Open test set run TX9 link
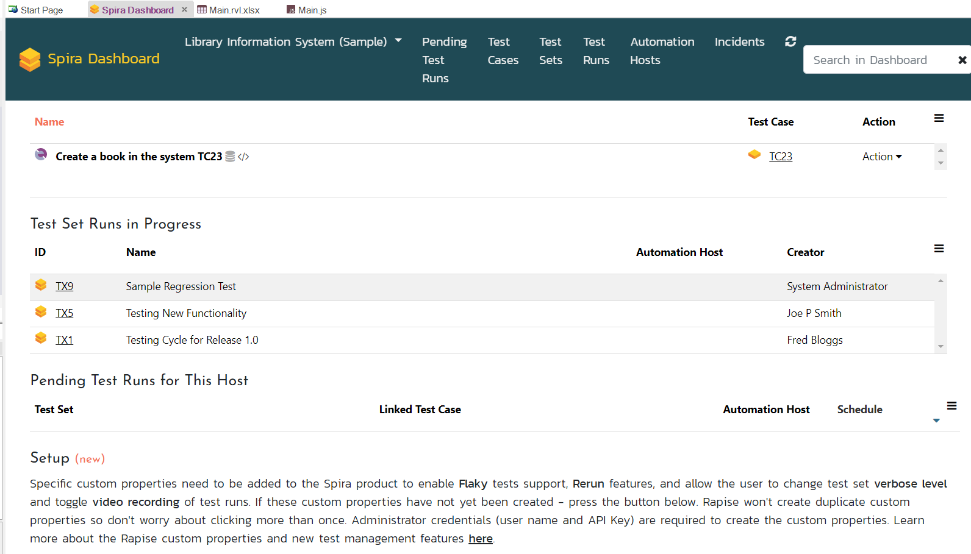The width and height of the screenshot is (971, 554). click(64, 286)
